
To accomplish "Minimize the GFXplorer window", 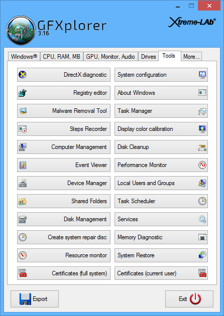I will coord(178,6).
